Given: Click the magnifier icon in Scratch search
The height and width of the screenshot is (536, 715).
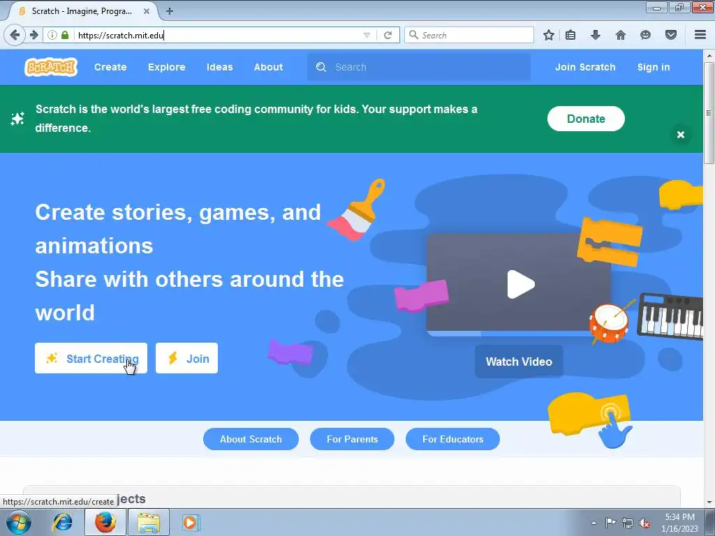Looking at the screenshot, I should (x=321, y=67).
